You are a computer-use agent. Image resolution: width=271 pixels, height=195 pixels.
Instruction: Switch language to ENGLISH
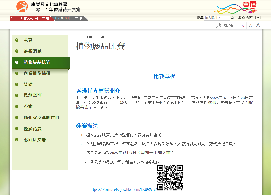(x=62, y=18)
